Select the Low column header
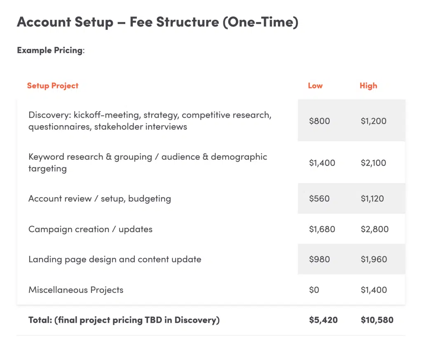 [315, 86]
